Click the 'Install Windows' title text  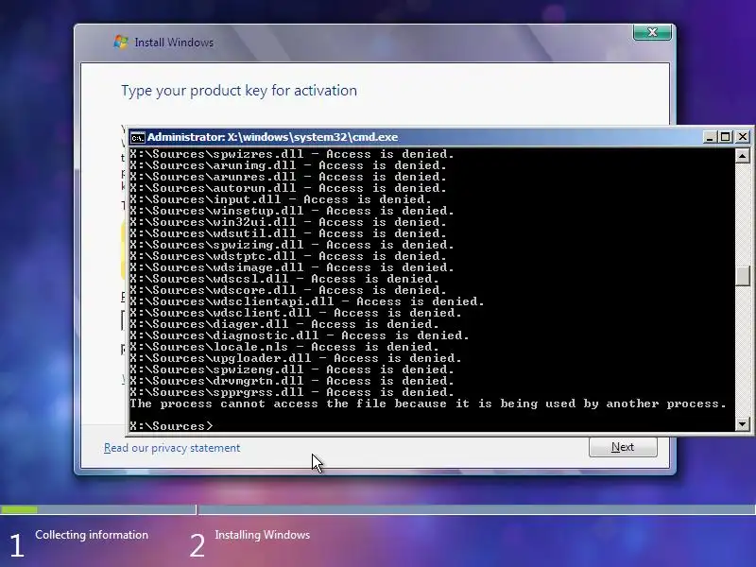(174, 43)
